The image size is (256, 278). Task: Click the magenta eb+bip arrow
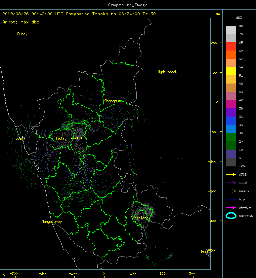click(231, 207)
